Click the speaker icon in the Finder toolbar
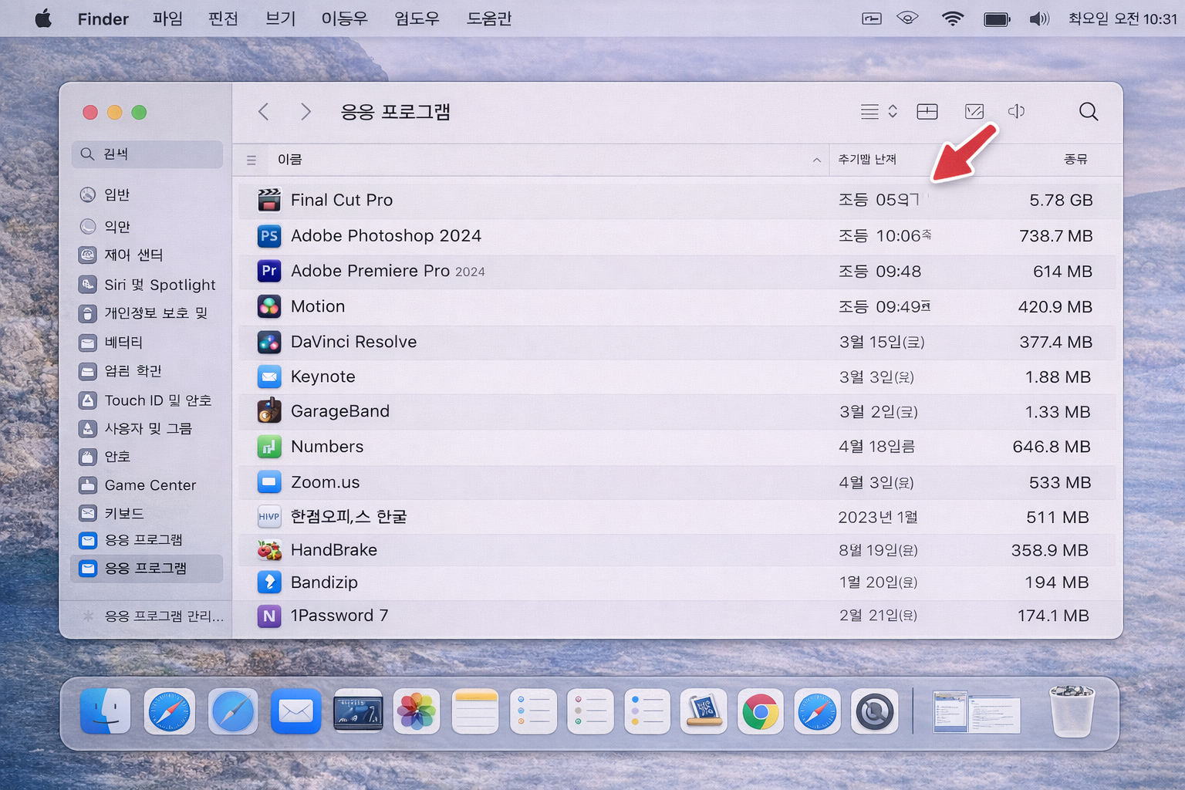This screenshot has height=790, width=1185. point(1017,112)
